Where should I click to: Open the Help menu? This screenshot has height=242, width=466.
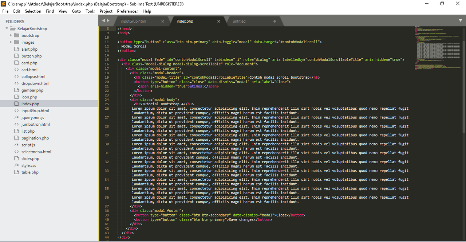[147, 11]
